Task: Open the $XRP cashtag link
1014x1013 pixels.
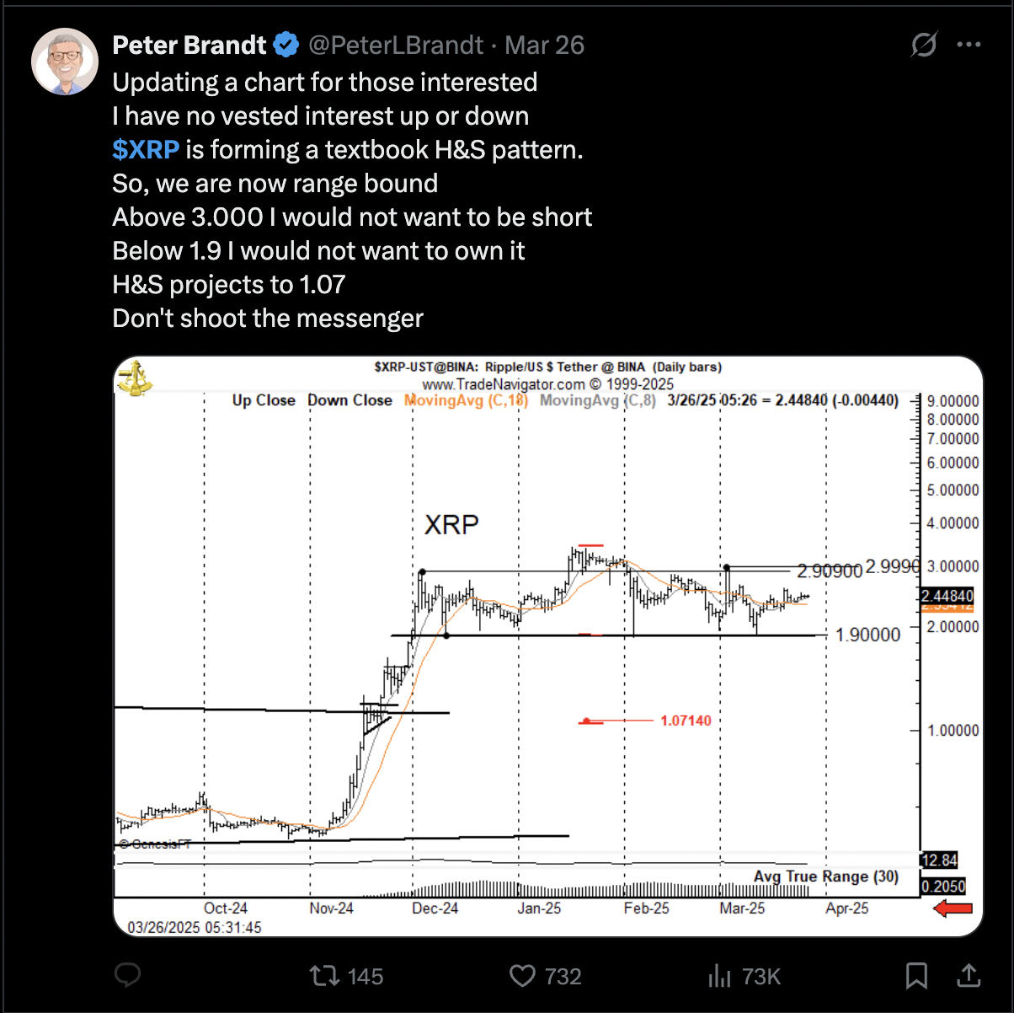Action: 146,149
